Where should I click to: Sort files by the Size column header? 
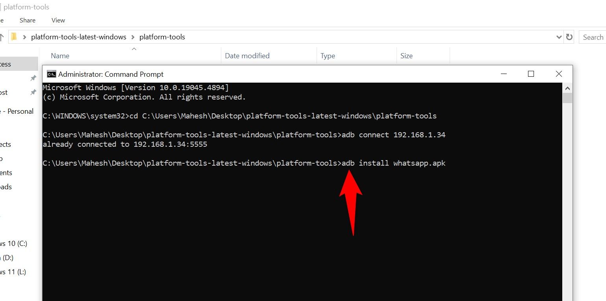pyautogui.click(x=406, y=55)
